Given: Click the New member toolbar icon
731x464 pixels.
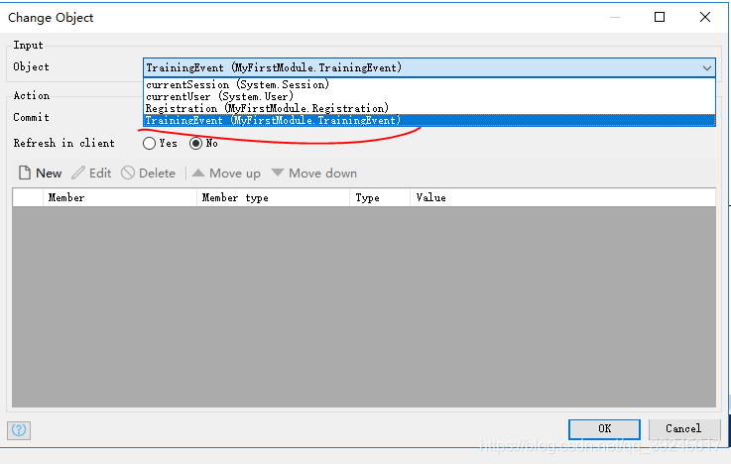Looking at the screenshot, I should click(25, 174).
